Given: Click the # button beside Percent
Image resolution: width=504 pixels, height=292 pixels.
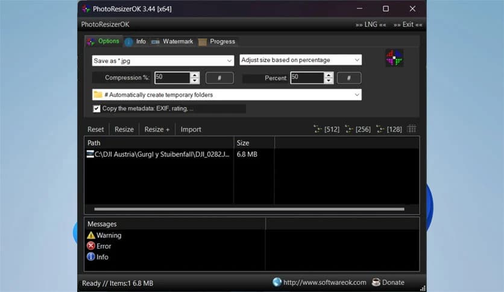Looking at the screenshot, I should click(x=349, y=78).
